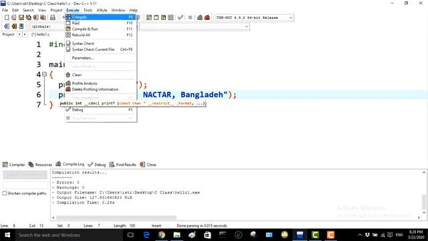
Task: Click the Save All toolbar icon
Action: point(28,17)
